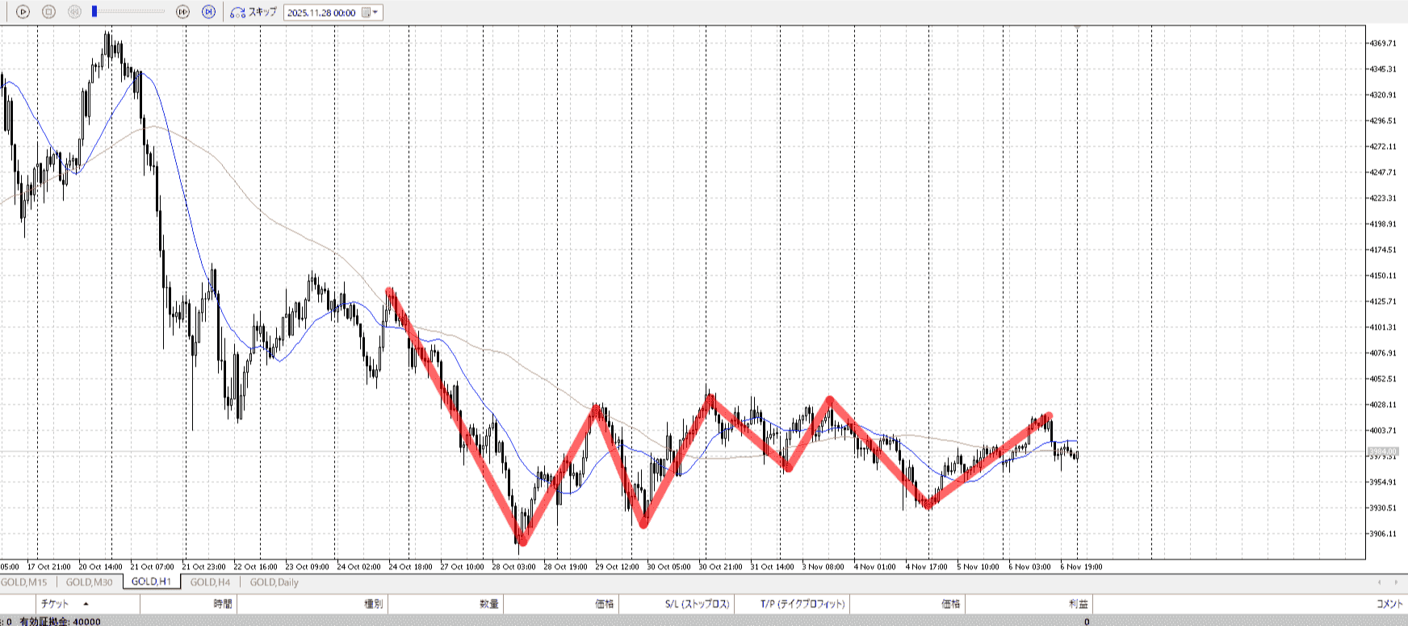This screenshot has width=1408, height=626.
Task: Select the GOLD,H4 chart tab
Action: [210, 582]
